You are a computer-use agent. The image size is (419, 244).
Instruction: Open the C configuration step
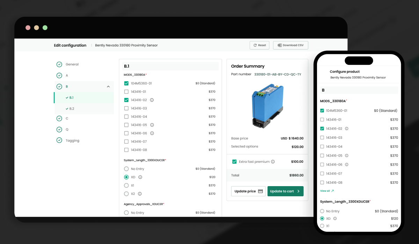point(67,119)
